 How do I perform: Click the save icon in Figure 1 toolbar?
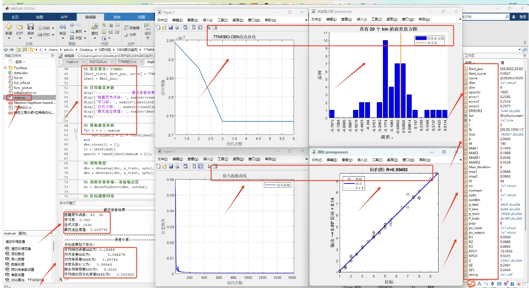pyautogui.click(x=170, y=166)
